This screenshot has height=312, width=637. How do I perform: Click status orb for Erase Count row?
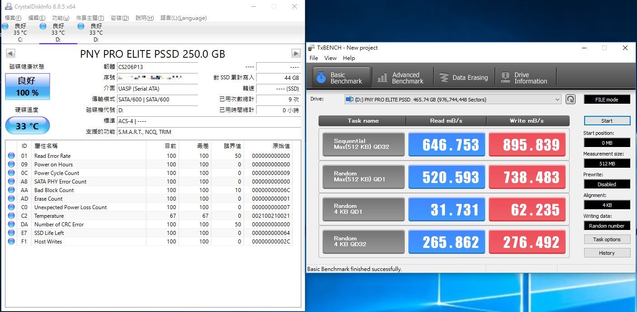click(11, 199)
